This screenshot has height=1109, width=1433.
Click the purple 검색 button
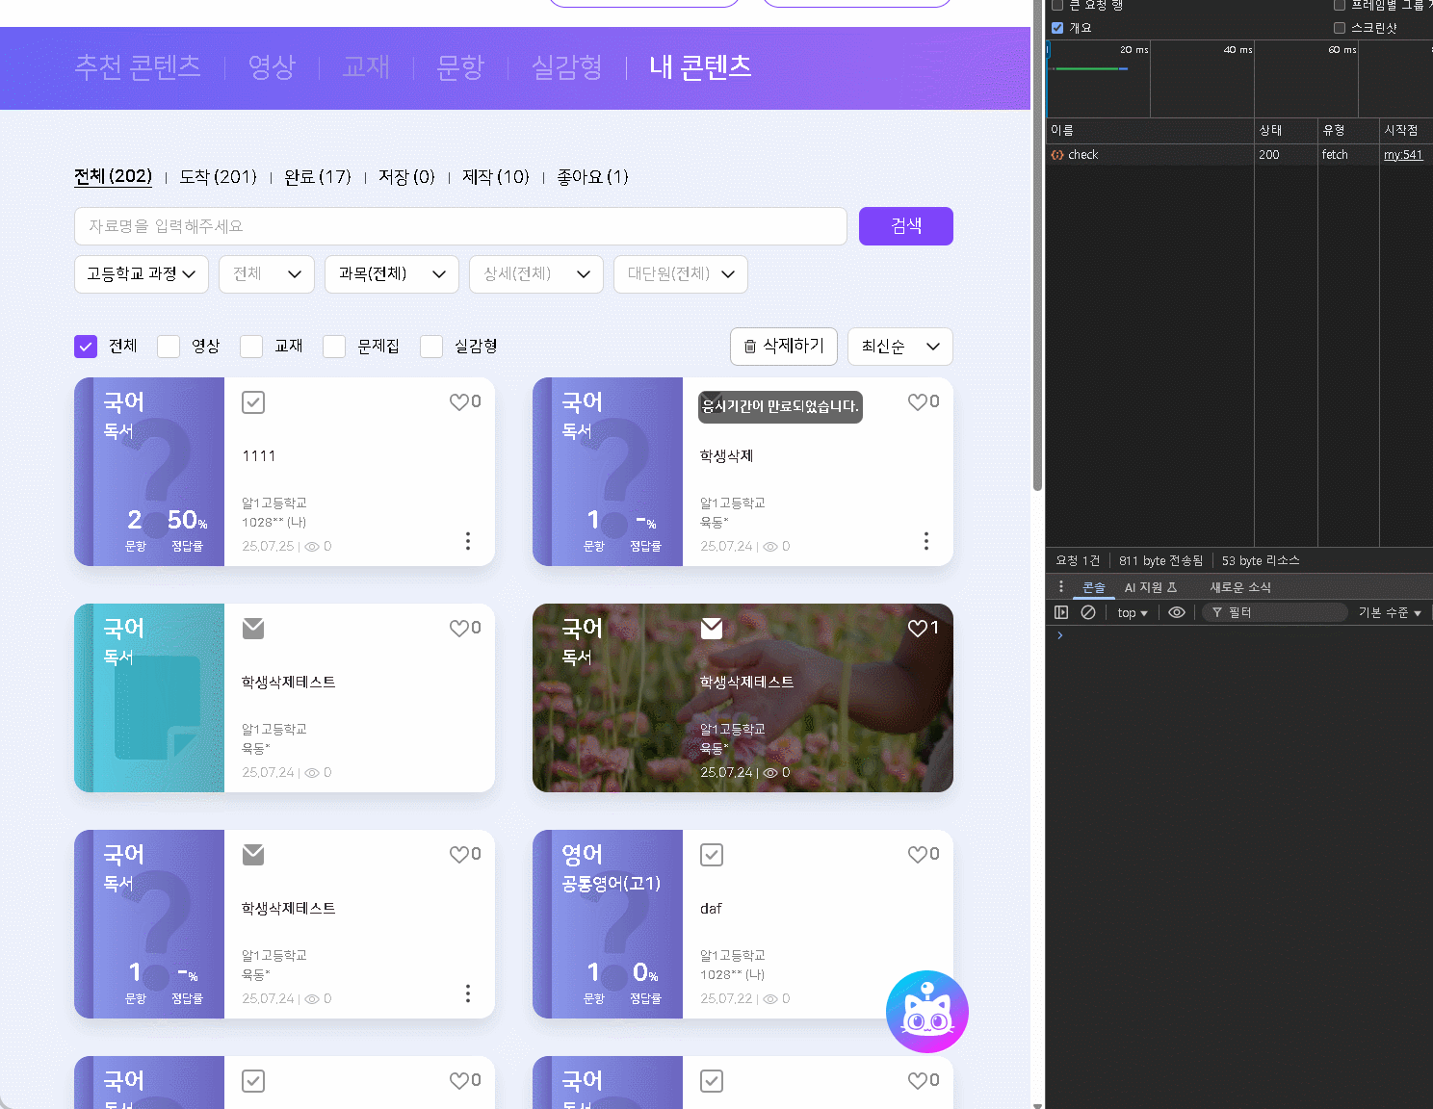pyautogui.click(x=906, y=226)
